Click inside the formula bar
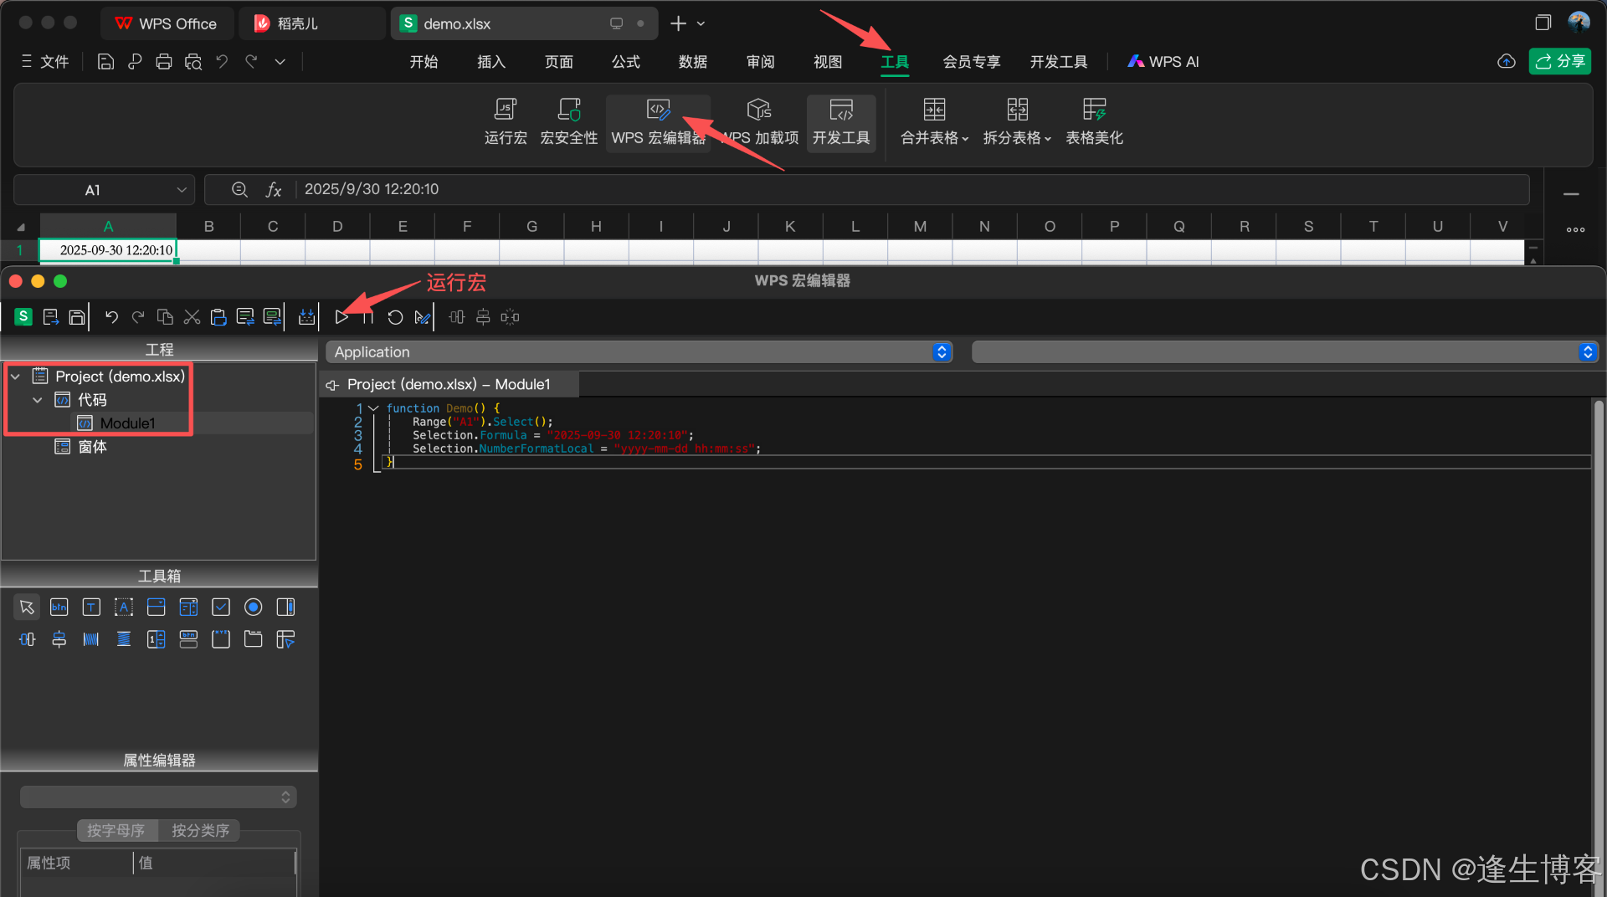Image resolution: width=1607 pixels, height=897 pixels. point(586,189)
